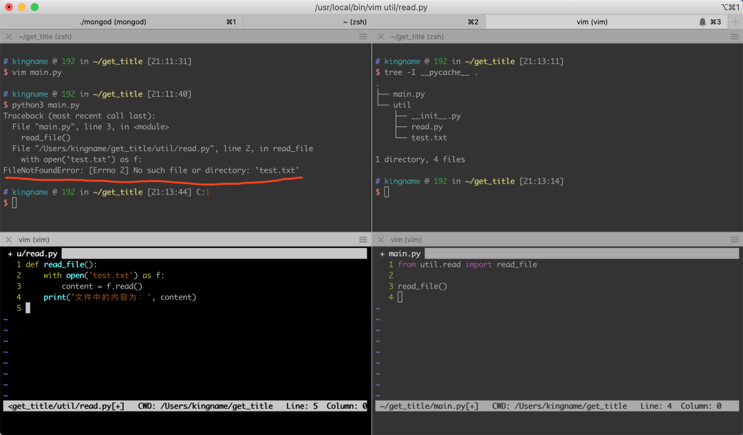743x435 pixels.
Task: Click 'Line: 4' in right vim status bar
Action: [x=656, y=406]
